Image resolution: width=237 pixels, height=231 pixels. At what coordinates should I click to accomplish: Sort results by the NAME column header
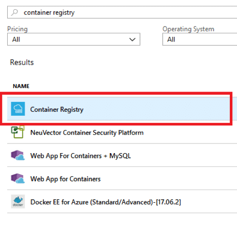pyautogui.click(x=21, y=86)
